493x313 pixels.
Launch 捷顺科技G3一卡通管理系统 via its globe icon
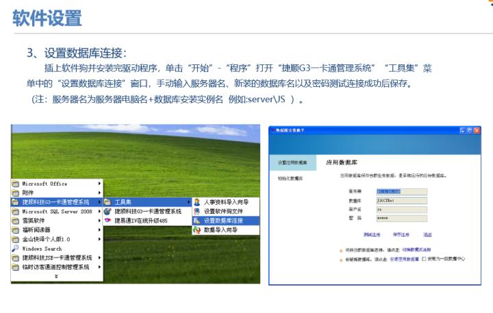(108, 212)
